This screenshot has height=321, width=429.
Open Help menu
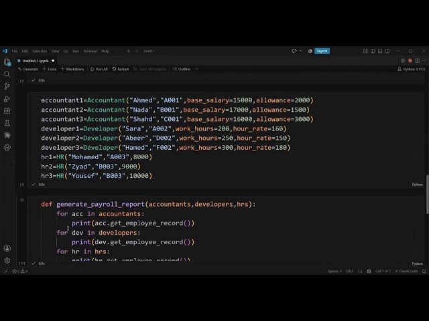coord(105,51)
